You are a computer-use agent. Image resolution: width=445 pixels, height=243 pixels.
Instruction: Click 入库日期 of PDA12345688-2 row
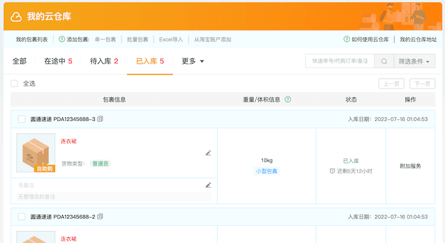pos(387,217)
